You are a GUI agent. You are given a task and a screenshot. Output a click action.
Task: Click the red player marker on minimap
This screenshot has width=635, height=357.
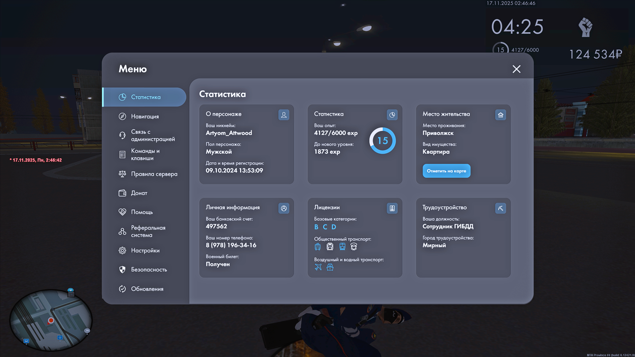(x=51, y=321)
